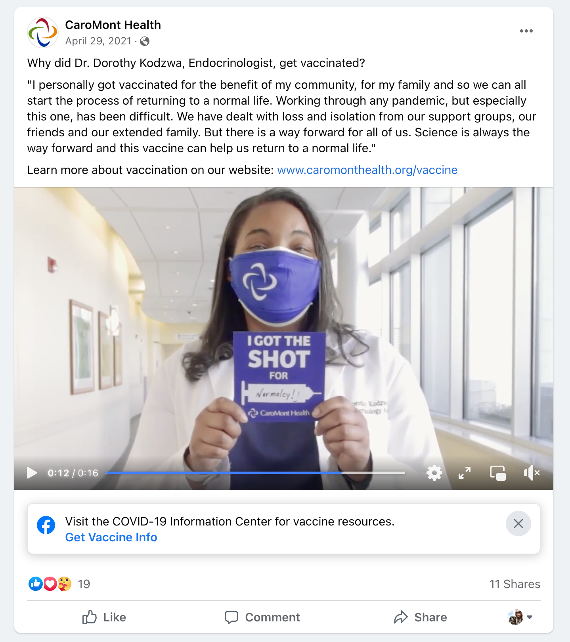Open the April 29, 2021 post timestamp
The width and height of the screenshot is (570, 642).
pos(98,41)
